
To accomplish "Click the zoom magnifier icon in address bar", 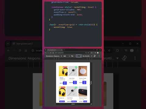I will click(x=86, y=53).
